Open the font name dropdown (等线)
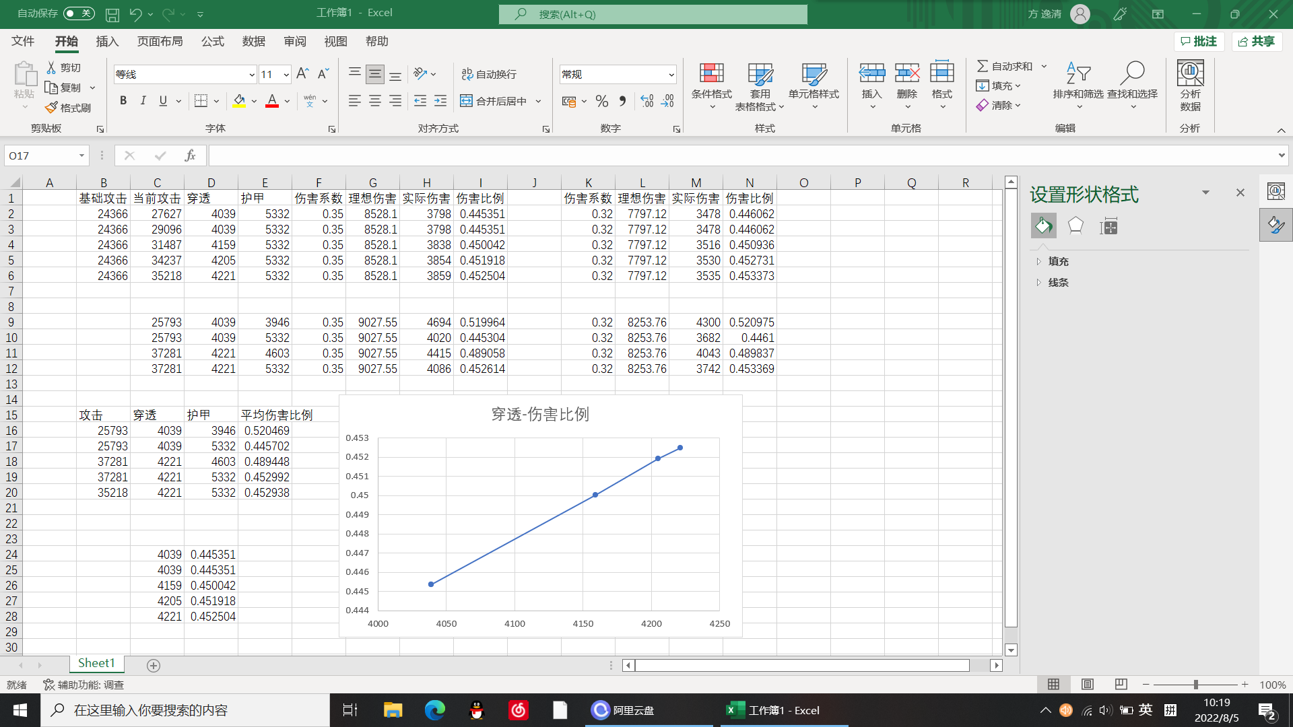1293x727 pixels. 252,75
